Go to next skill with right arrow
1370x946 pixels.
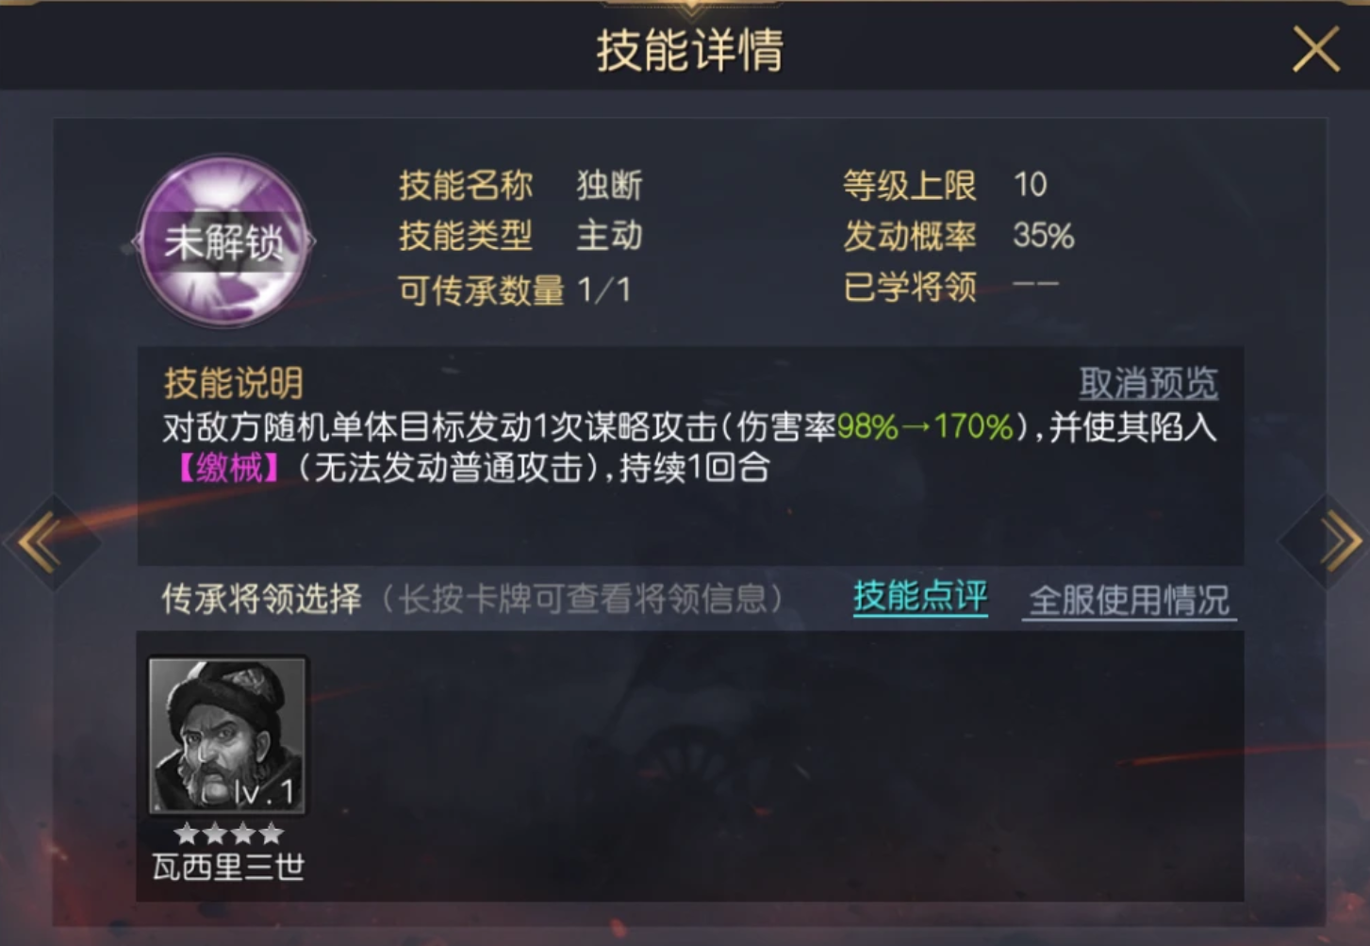(1331, 542)
